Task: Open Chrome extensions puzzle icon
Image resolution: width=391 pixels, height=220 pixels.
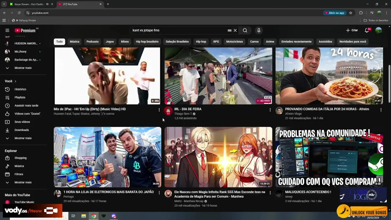Action: point(361,13)
